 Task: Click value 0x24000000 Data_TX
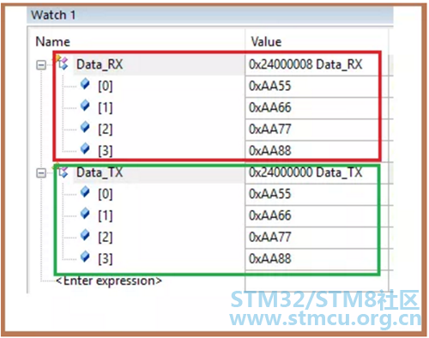pos(305,172)
